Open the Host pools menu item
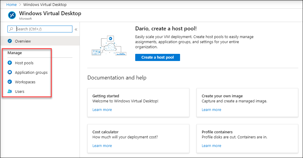303x158 pixels. coord(24,63)
